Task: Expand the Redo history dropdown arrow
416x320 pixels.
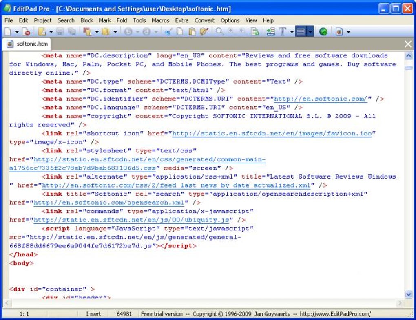Action: point(156,32)
